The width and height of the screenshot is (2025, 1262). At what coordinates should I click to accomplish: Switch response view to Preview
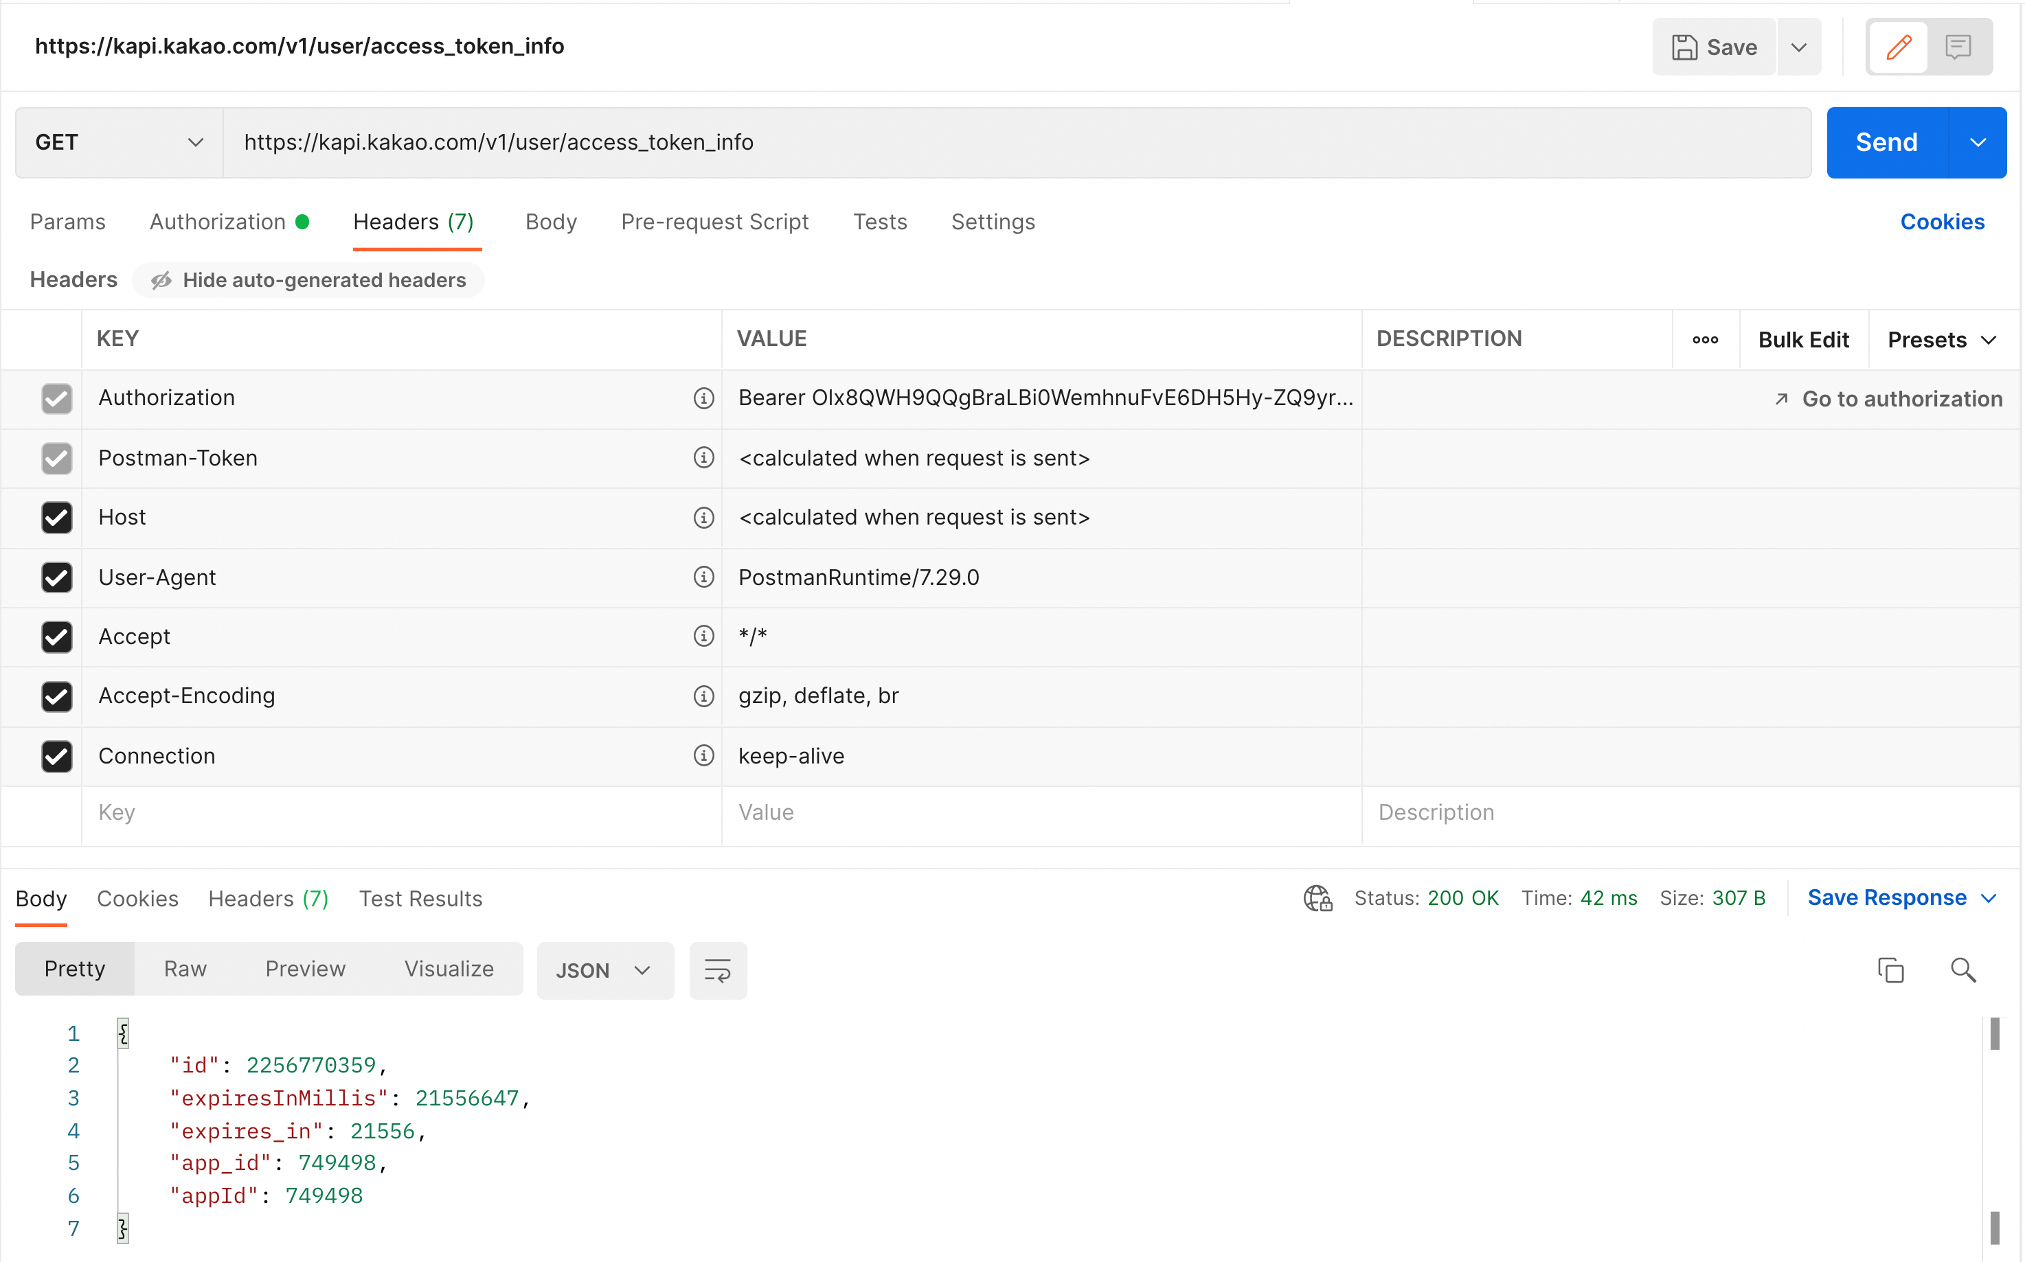305,969
